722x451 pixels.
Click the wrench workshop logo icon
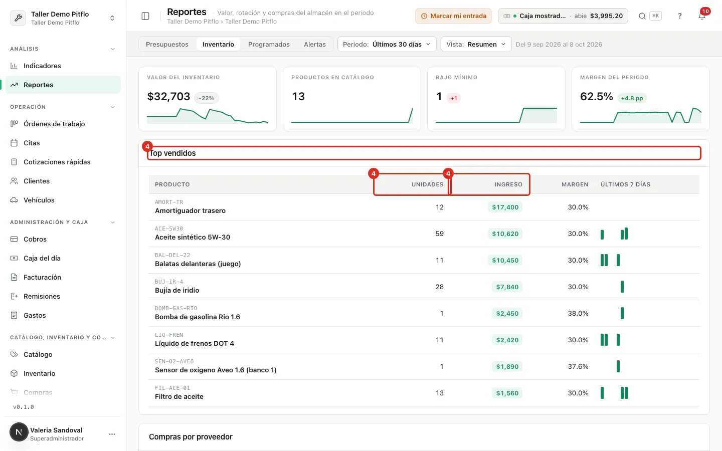(18, 18)
